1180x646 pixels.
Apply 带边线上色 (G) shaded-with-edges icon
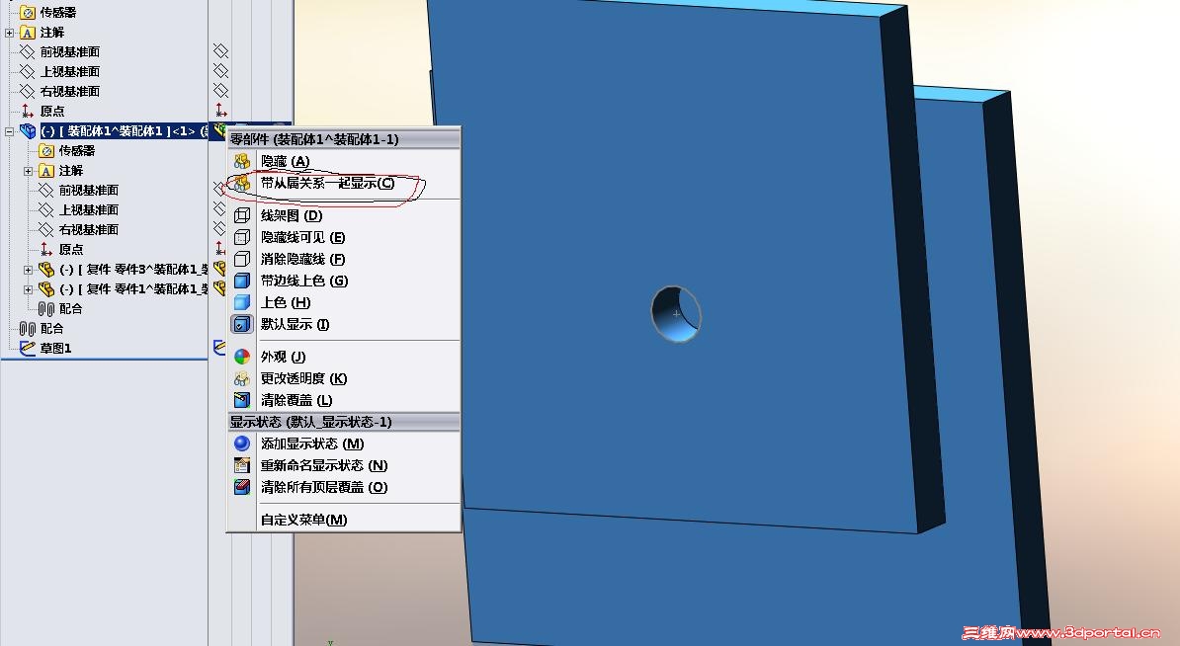tap(241, 281)
